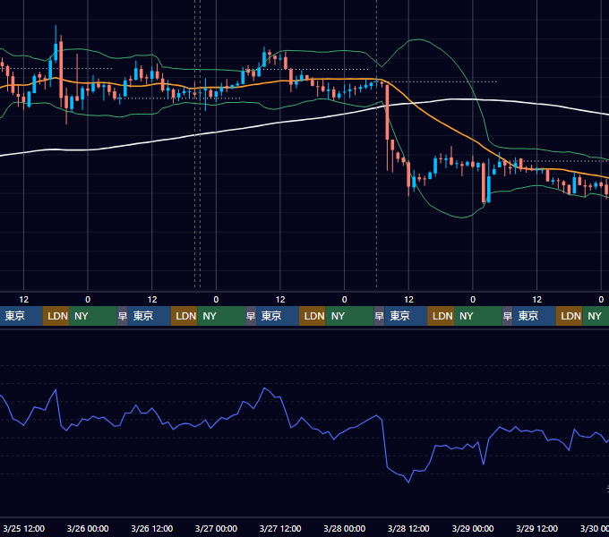
Task: Click the large red drop candle on 3/28 morning
Action: 387,113
